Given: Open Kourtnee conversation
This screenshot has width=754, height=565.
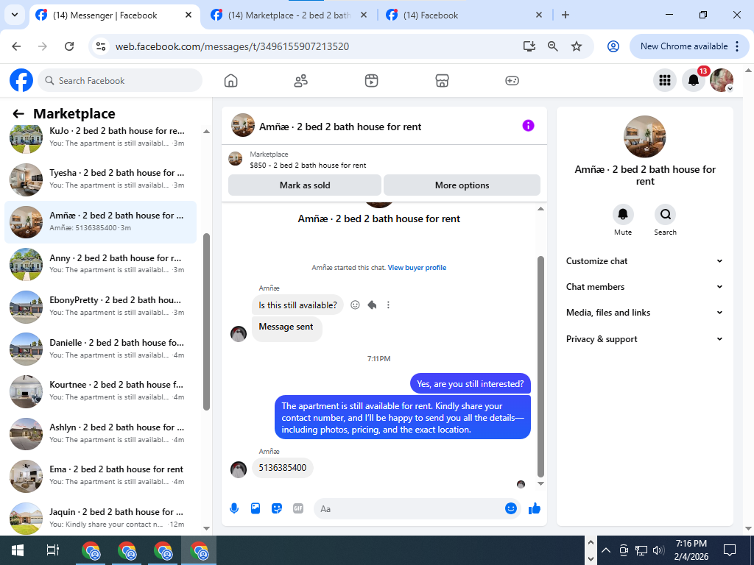Looking at the screenshot, I should click(100, 391).
